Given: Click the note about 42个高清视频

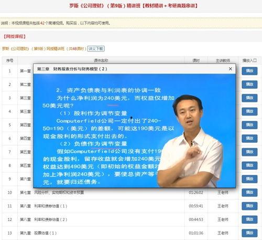Looking at the screenshot, I should coord(56,23).
